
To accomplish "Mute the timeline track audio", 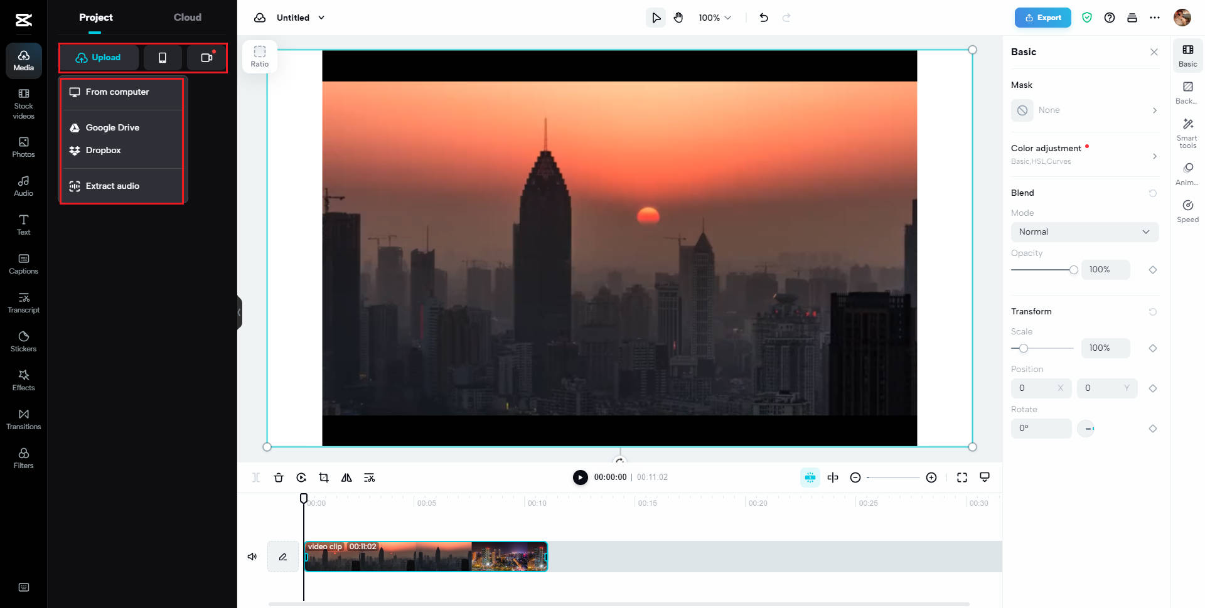I will click(x=252, y=557).
